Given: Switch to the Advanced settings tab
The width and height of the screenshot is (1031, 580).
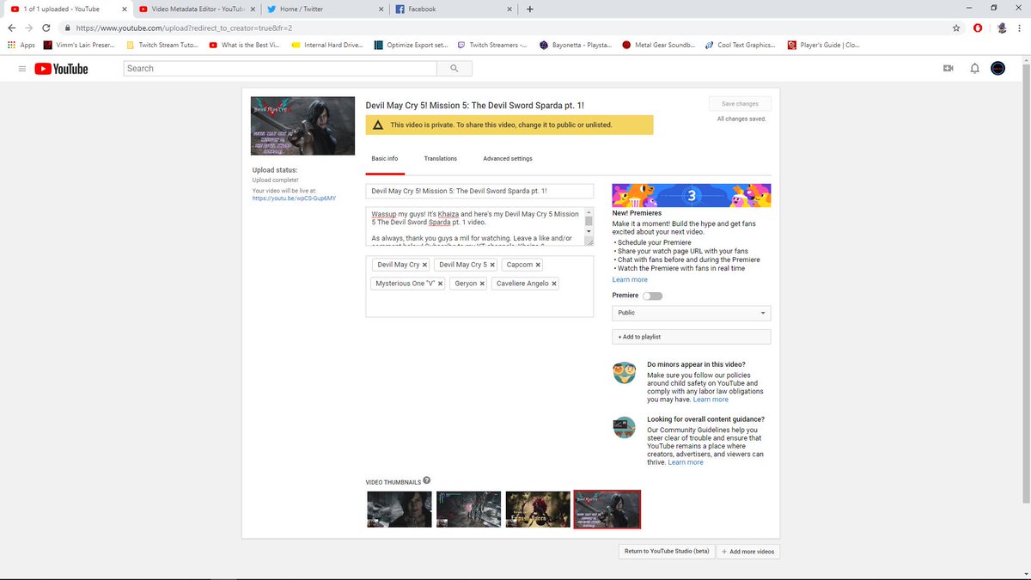Looking at the screenshot, I should pyautogui.click(x=508, y=159).
